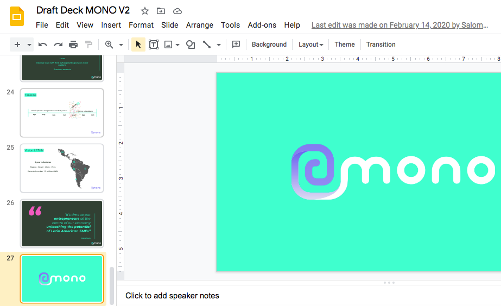Image resolution: width=501 pixels, height=306 pixels.
Task: Select the Line tool
Action: point(207,44)
